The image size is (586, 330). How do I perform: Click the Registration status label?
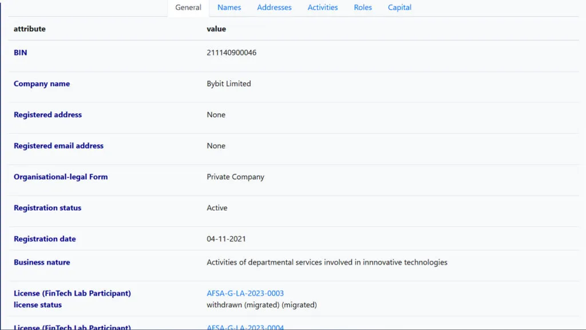tap(47, 208)
